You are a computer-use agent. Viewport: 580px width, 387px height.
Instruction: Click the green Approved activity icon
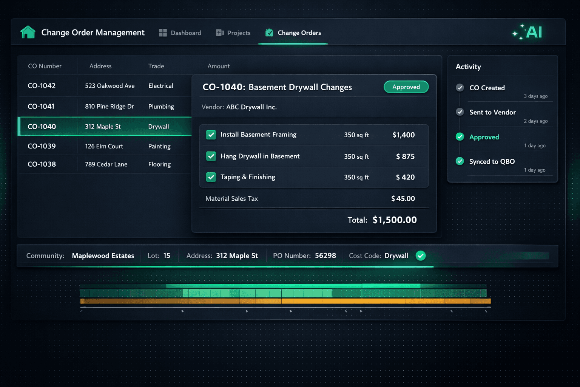pyautogui.click(x=460, y=137)
